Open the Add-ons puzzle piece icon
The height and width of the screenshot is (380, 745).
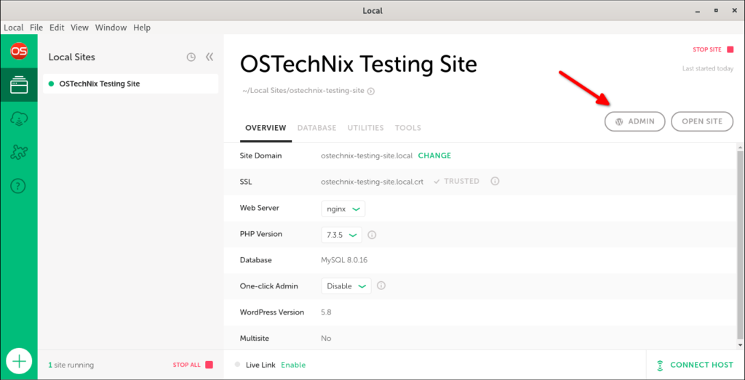(19, 153)
